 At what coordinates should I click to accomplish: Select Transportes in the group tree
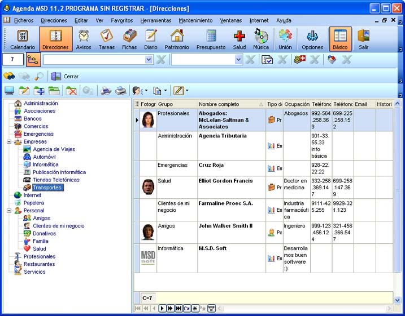[47, 188]
